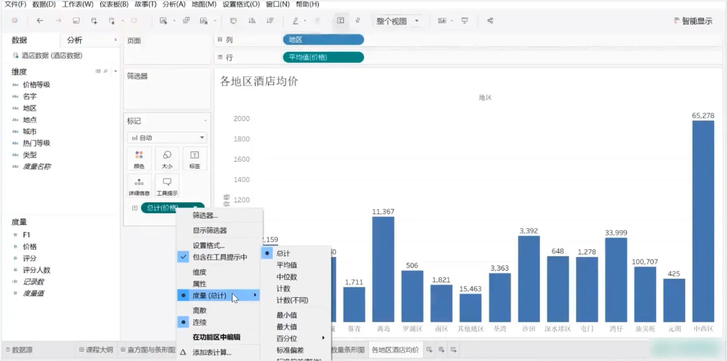Open the 数据(D) menu

(44, 4)
